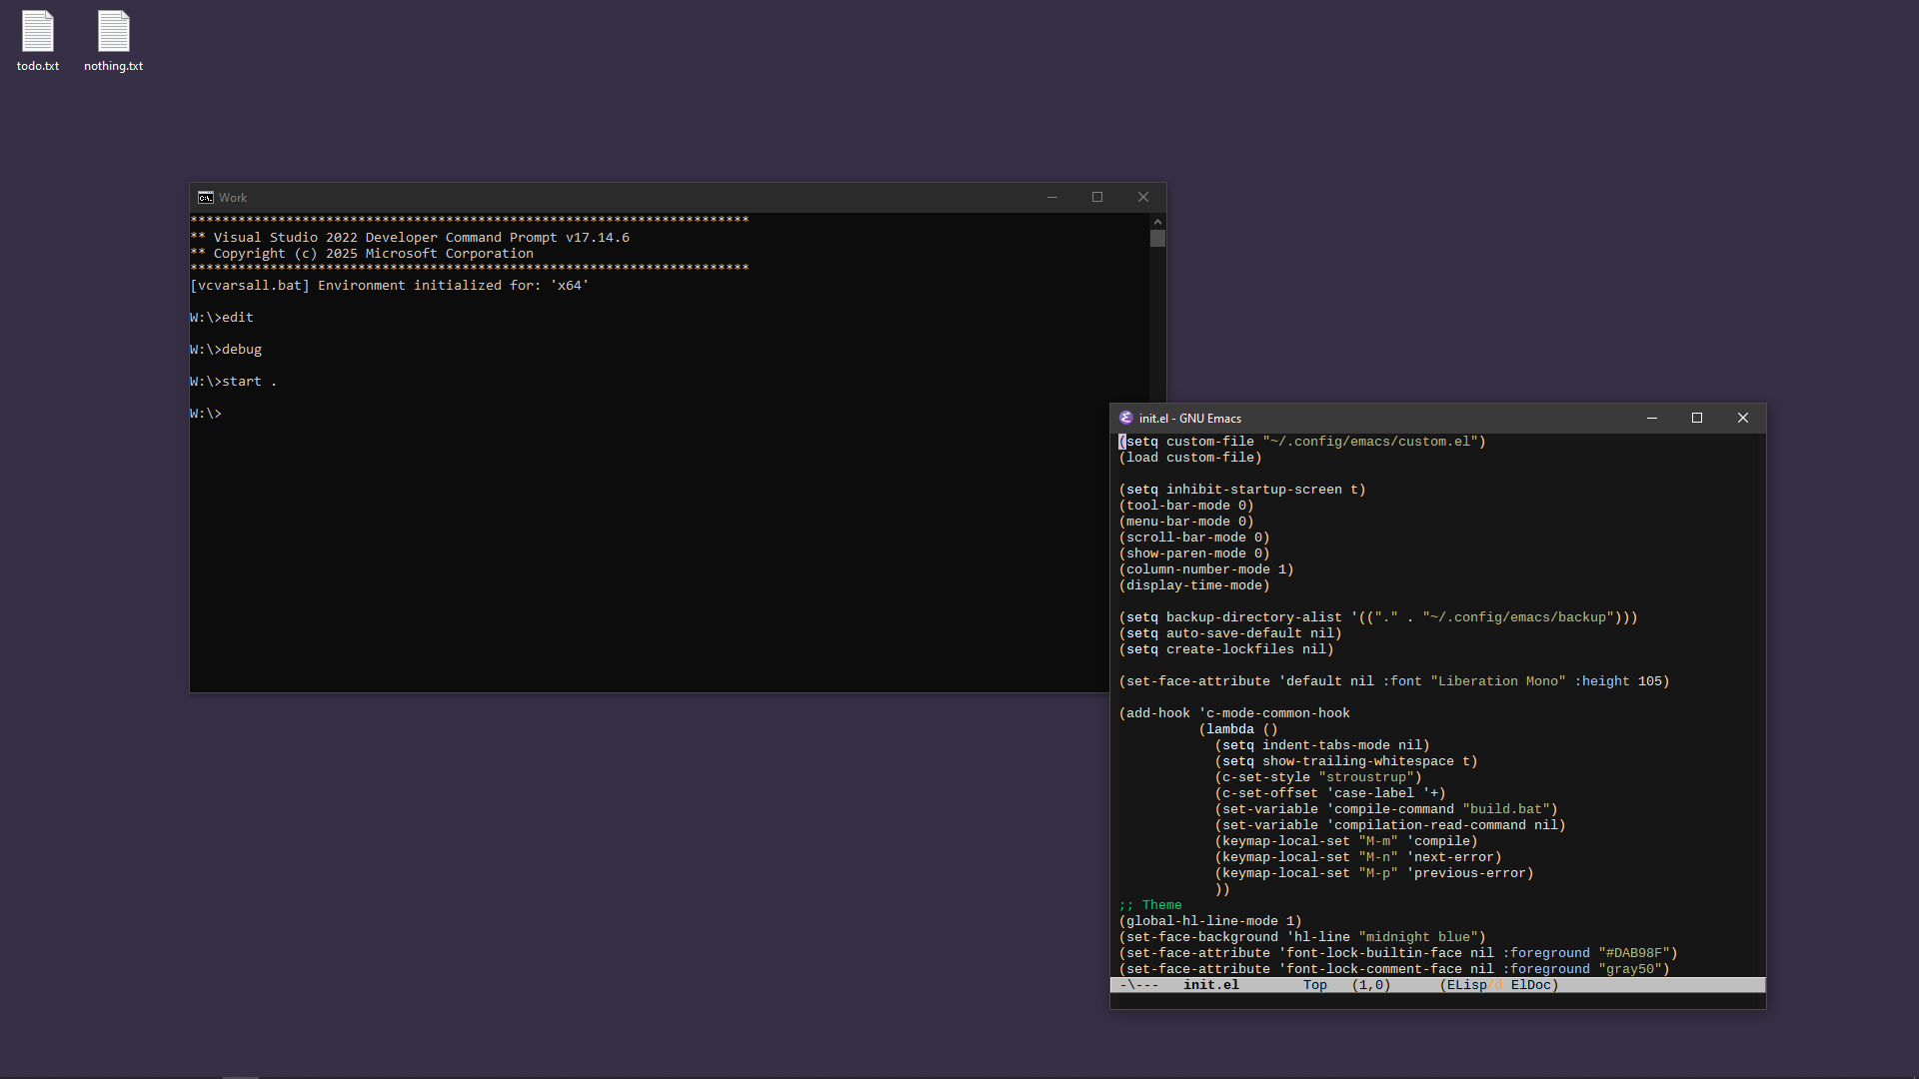Screen dimensions: 1919x1079
Task: Click the Emacs minibuffer echo area
Action: tap(1437, 1001)
